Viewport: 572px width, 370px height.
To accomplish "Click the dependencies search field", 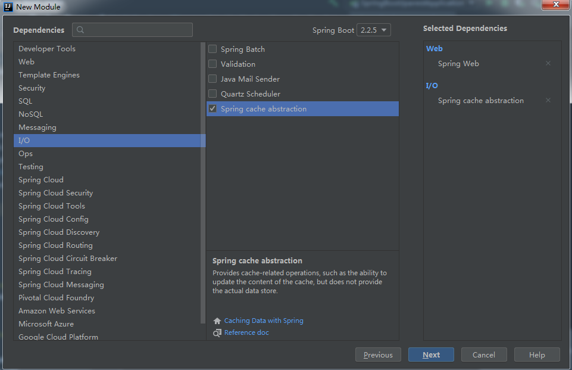I will coord(132,30).
